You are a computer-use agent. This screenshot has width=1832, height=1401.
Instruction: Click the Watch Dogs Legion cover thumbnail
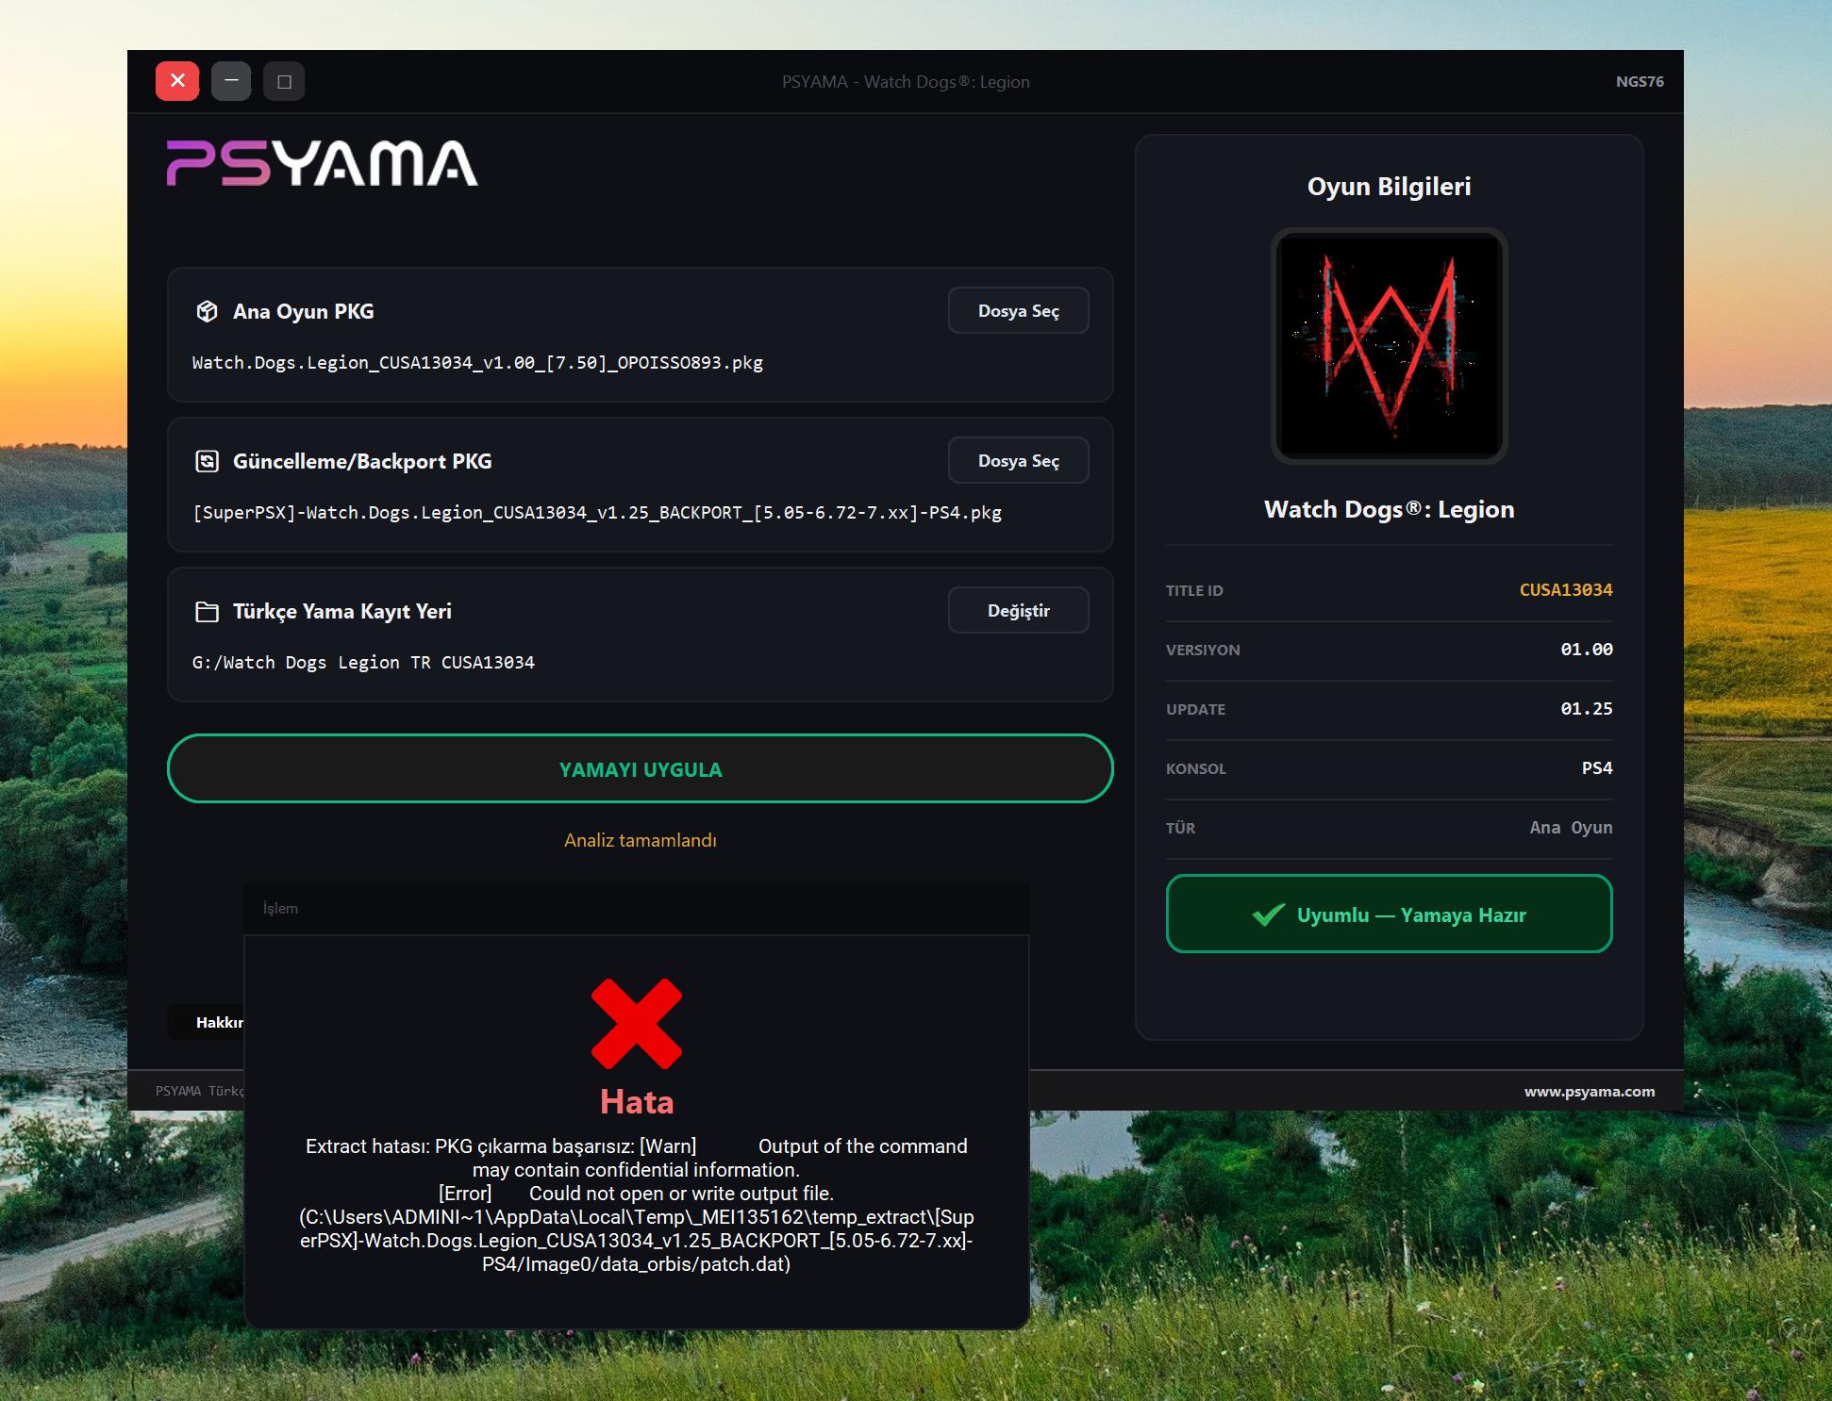(x=1390, y=346)
